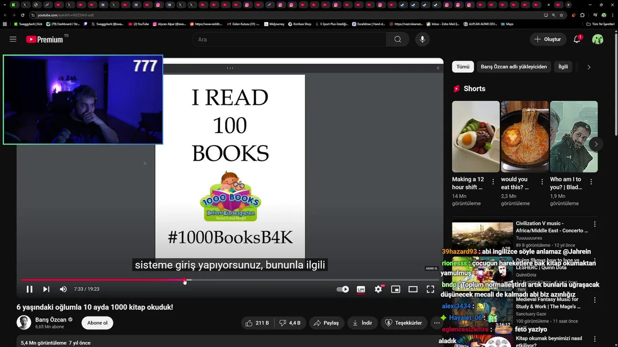
Task: Skip to the next video
Action: [46, 289]
